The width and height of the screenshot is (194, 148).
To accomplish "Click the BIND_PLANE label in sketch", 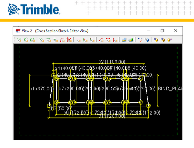I will click(170, 89).
